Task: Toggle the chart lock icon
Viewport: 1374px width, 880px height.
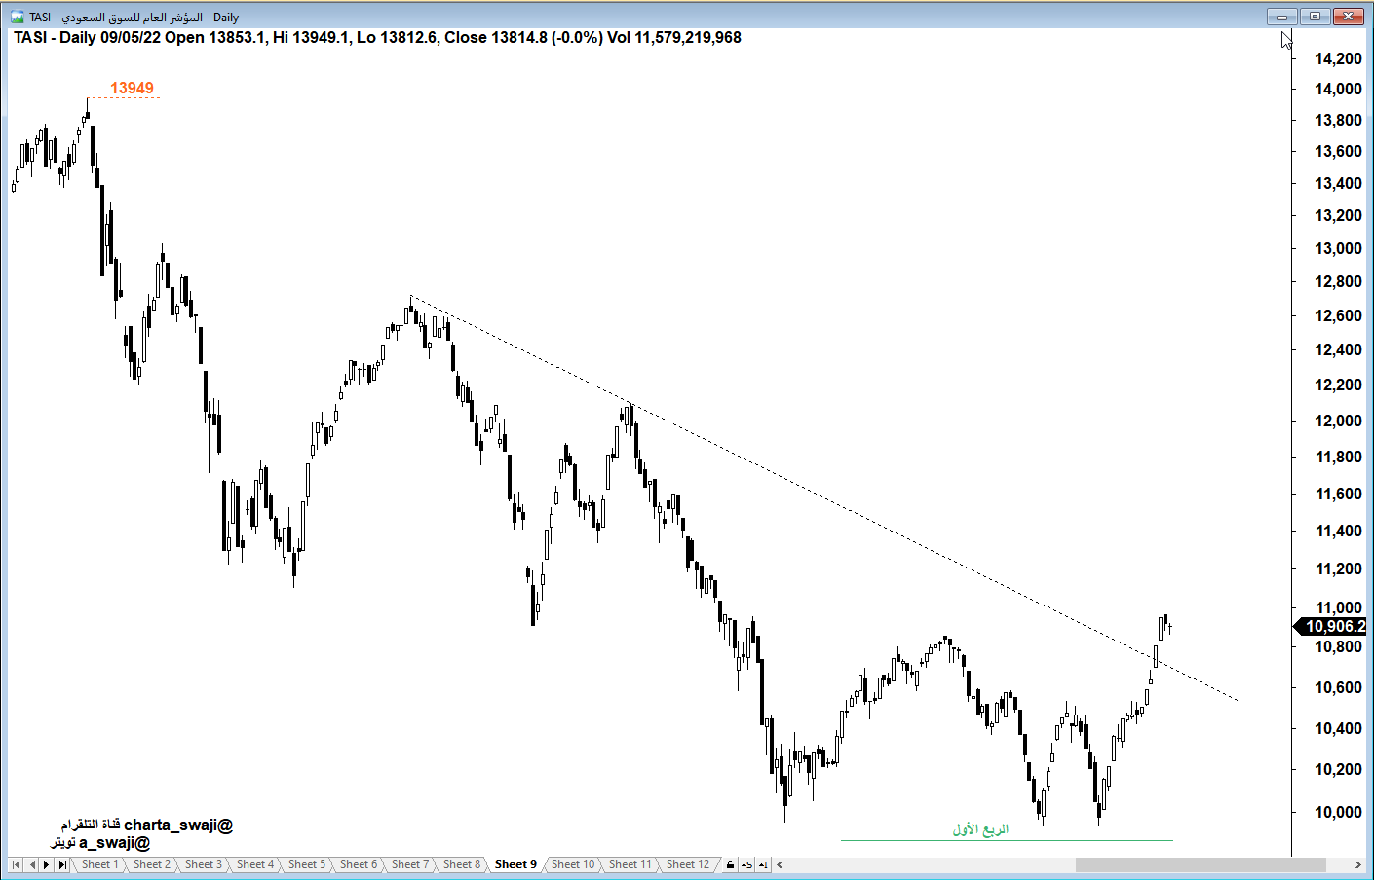Action: point(730,864)
